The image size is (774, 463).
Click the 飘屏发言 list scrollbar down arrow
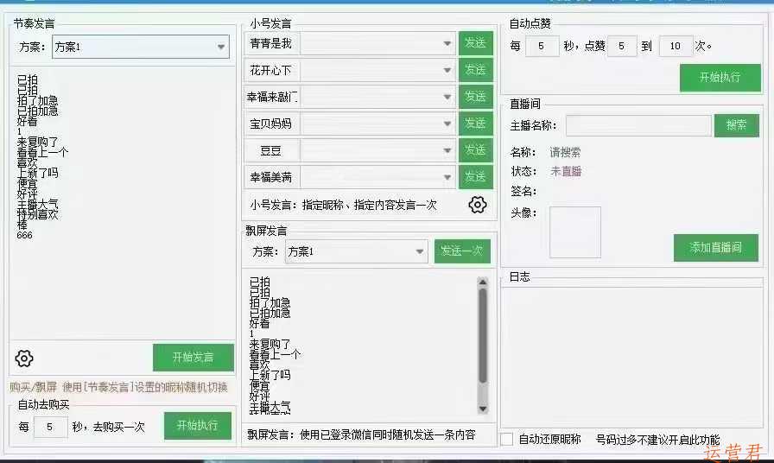click(x=483, y=409)
